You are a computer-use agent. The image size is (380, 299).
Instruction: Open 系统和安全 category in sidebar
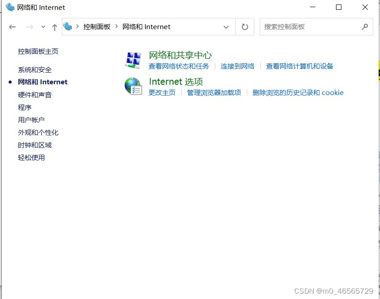[x=35, y=70]
